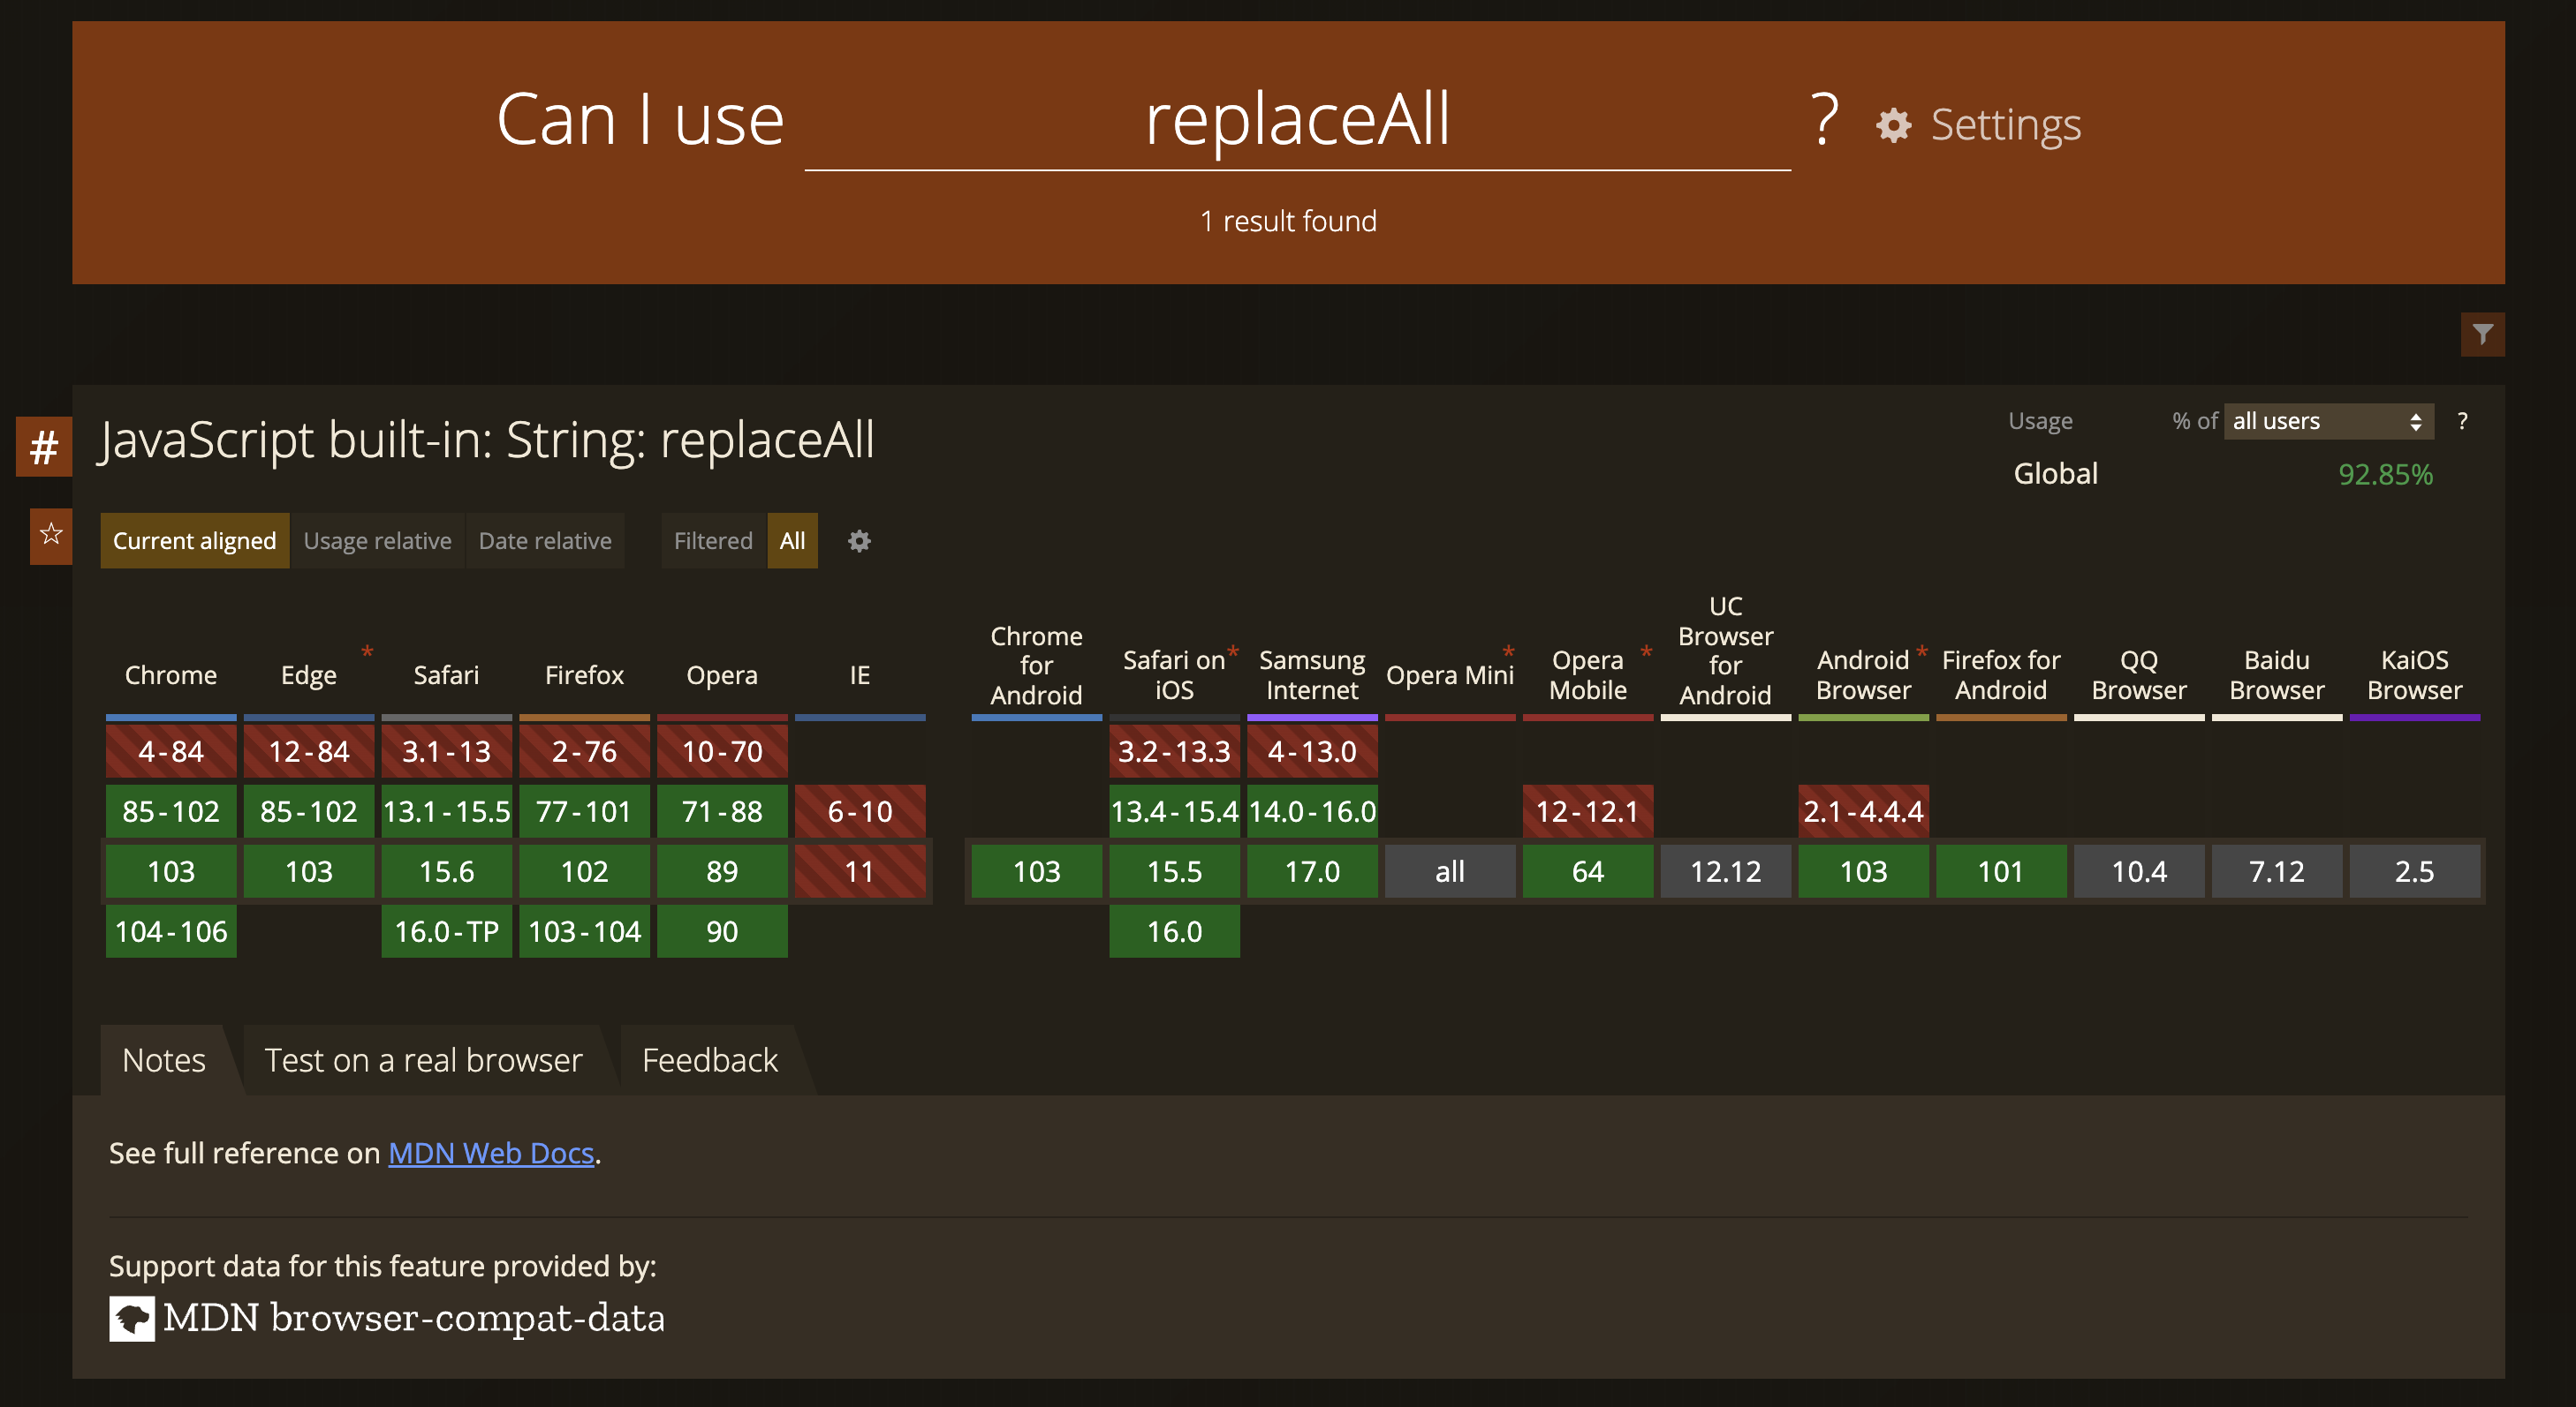Open the Test on a real browser tab
2576x1407 pixels.
423,1060
